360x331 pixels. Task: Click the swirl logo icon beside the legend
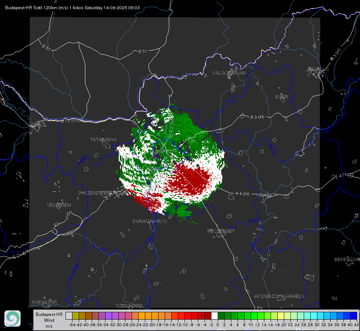coord(13,318)
